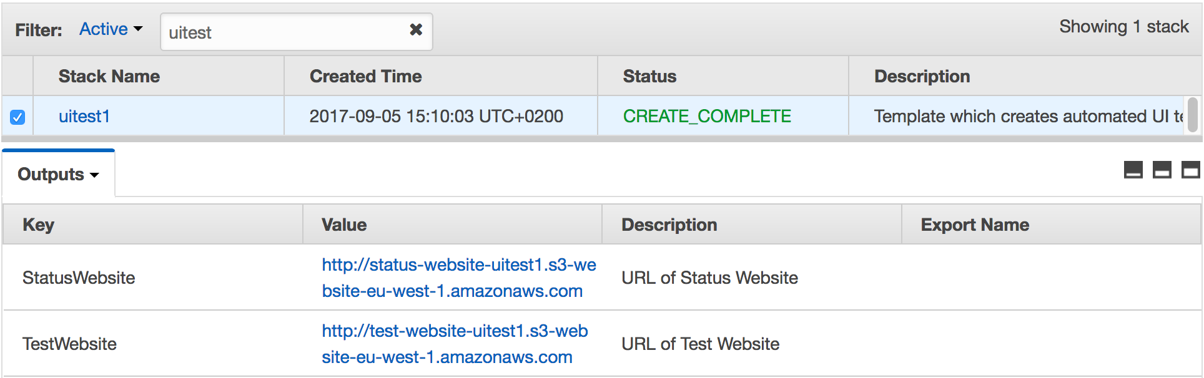Open the test-website-uitest1 URL

click(x=454, y=344)
